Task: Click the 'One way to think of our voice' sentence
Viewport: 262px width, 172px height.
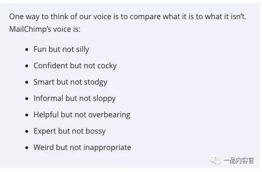Action: (x=128, y=17)
